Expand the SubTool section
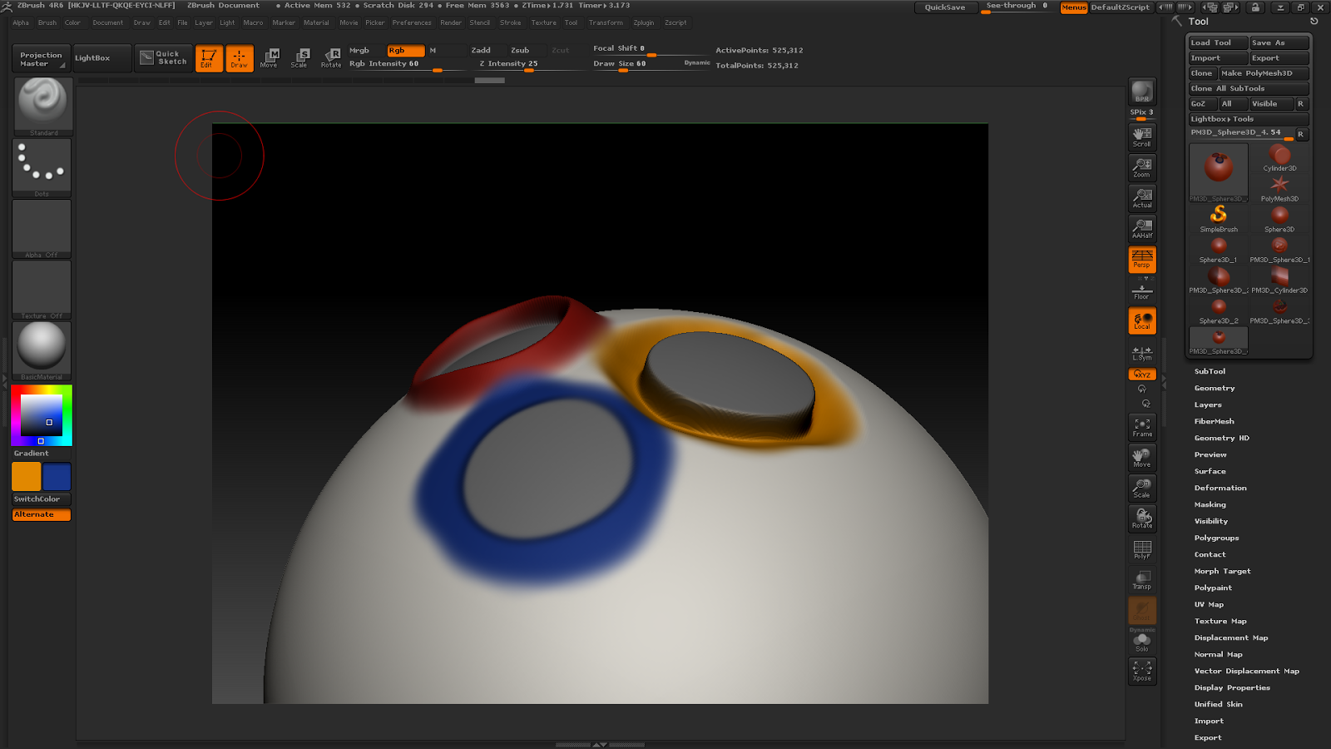1331x749 pixels. click(x=1210, y=371)
